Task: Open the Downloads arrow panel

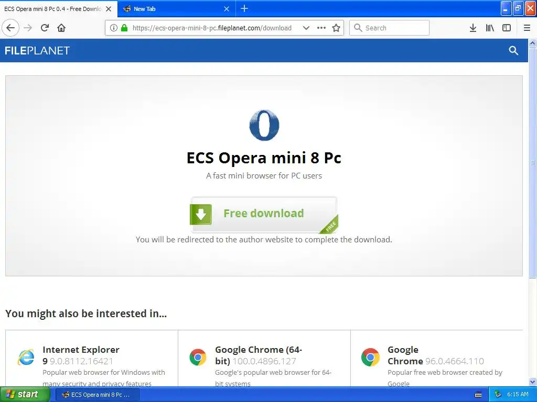Action: (473, 28)
